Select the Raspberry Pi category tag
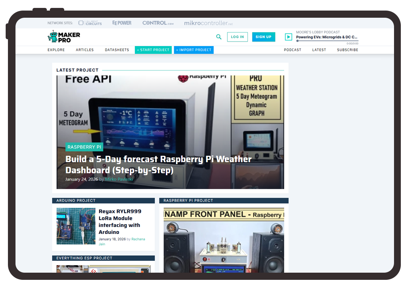 point(84,147)
